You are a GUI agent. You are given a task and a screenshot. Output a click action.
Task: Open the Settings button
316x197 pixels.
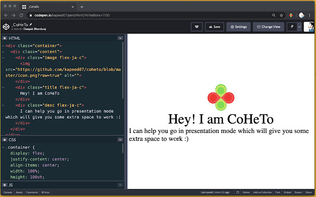pos(238,27)
